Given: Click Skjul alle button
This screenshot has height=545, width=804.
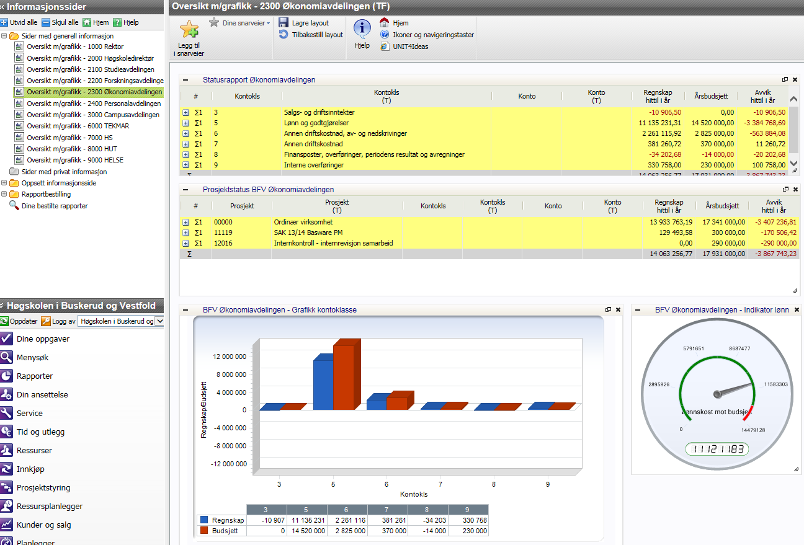Looking at the screenshot, I should pos(60,22).
